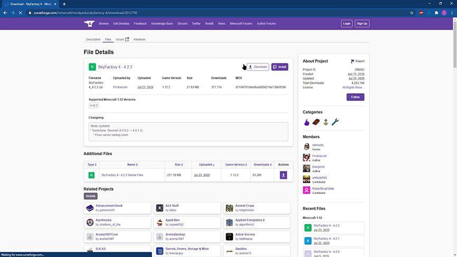Click the Animal Crops project icon
This screenshot has height=257, width=457.
tap(229, 208)
